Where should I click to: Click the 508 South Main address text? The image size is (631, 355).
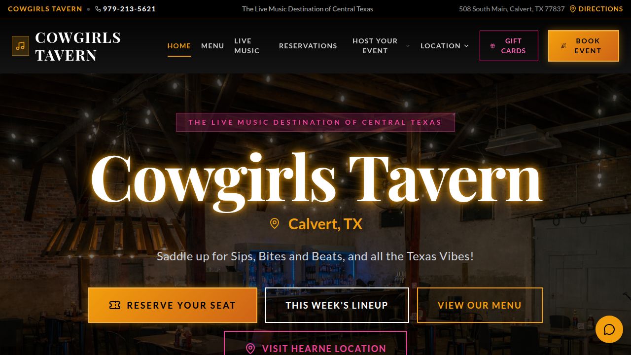512,9
